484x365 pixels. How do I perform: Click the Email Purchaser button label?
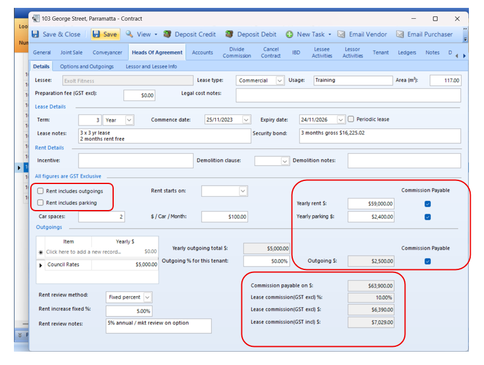(x=430, y=35)
